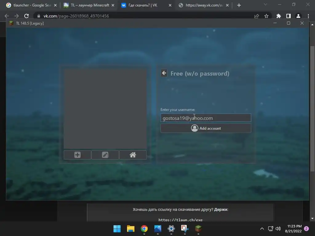Viewport: 315px width, 236px height.
Task: Open the Windows Start menu
Action: pyautogui.click(x=117, y=229)
